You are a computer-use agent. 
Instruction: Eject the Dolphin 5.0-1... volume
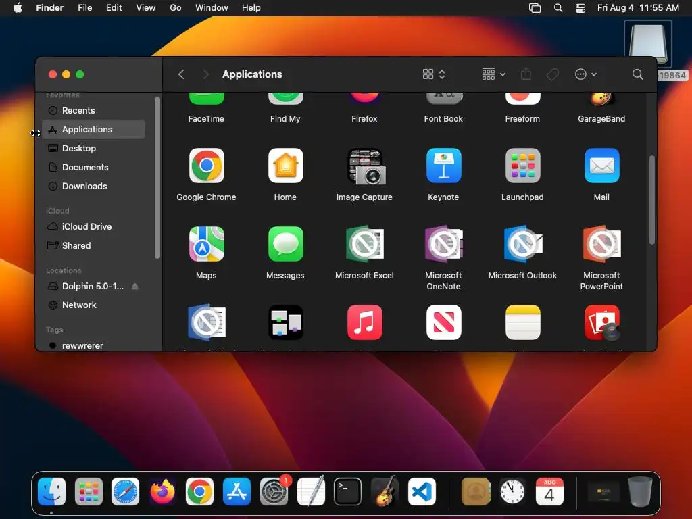(135, 287)
